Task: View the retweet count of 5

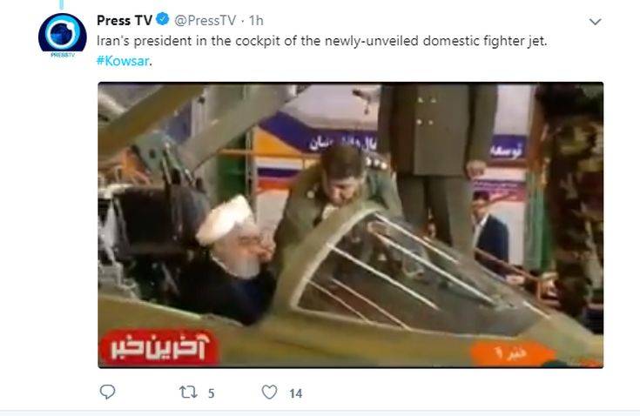Action: 211,393
